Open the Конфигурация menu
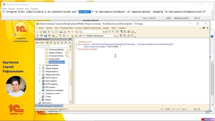The height and width of the screenshot is (121, 215). [67, 28]
